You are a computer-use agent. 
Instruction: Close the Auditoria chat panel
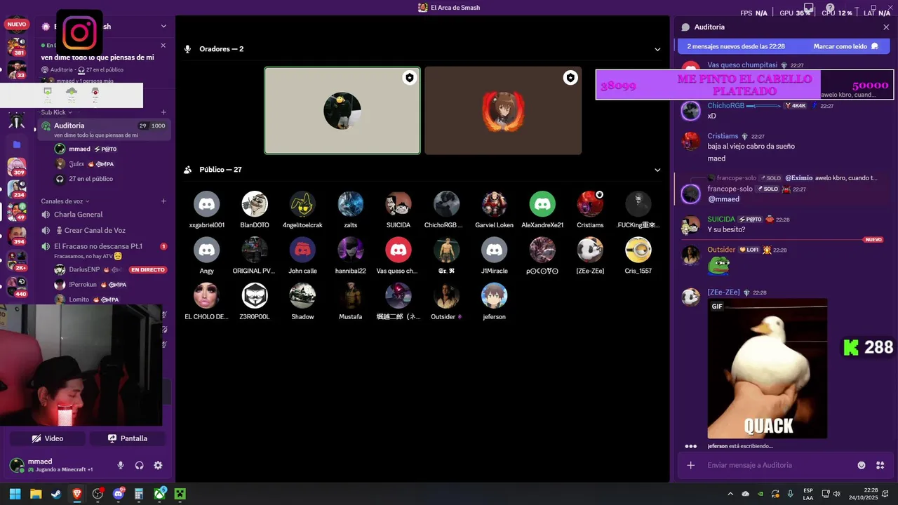click(x=886, y=27)
